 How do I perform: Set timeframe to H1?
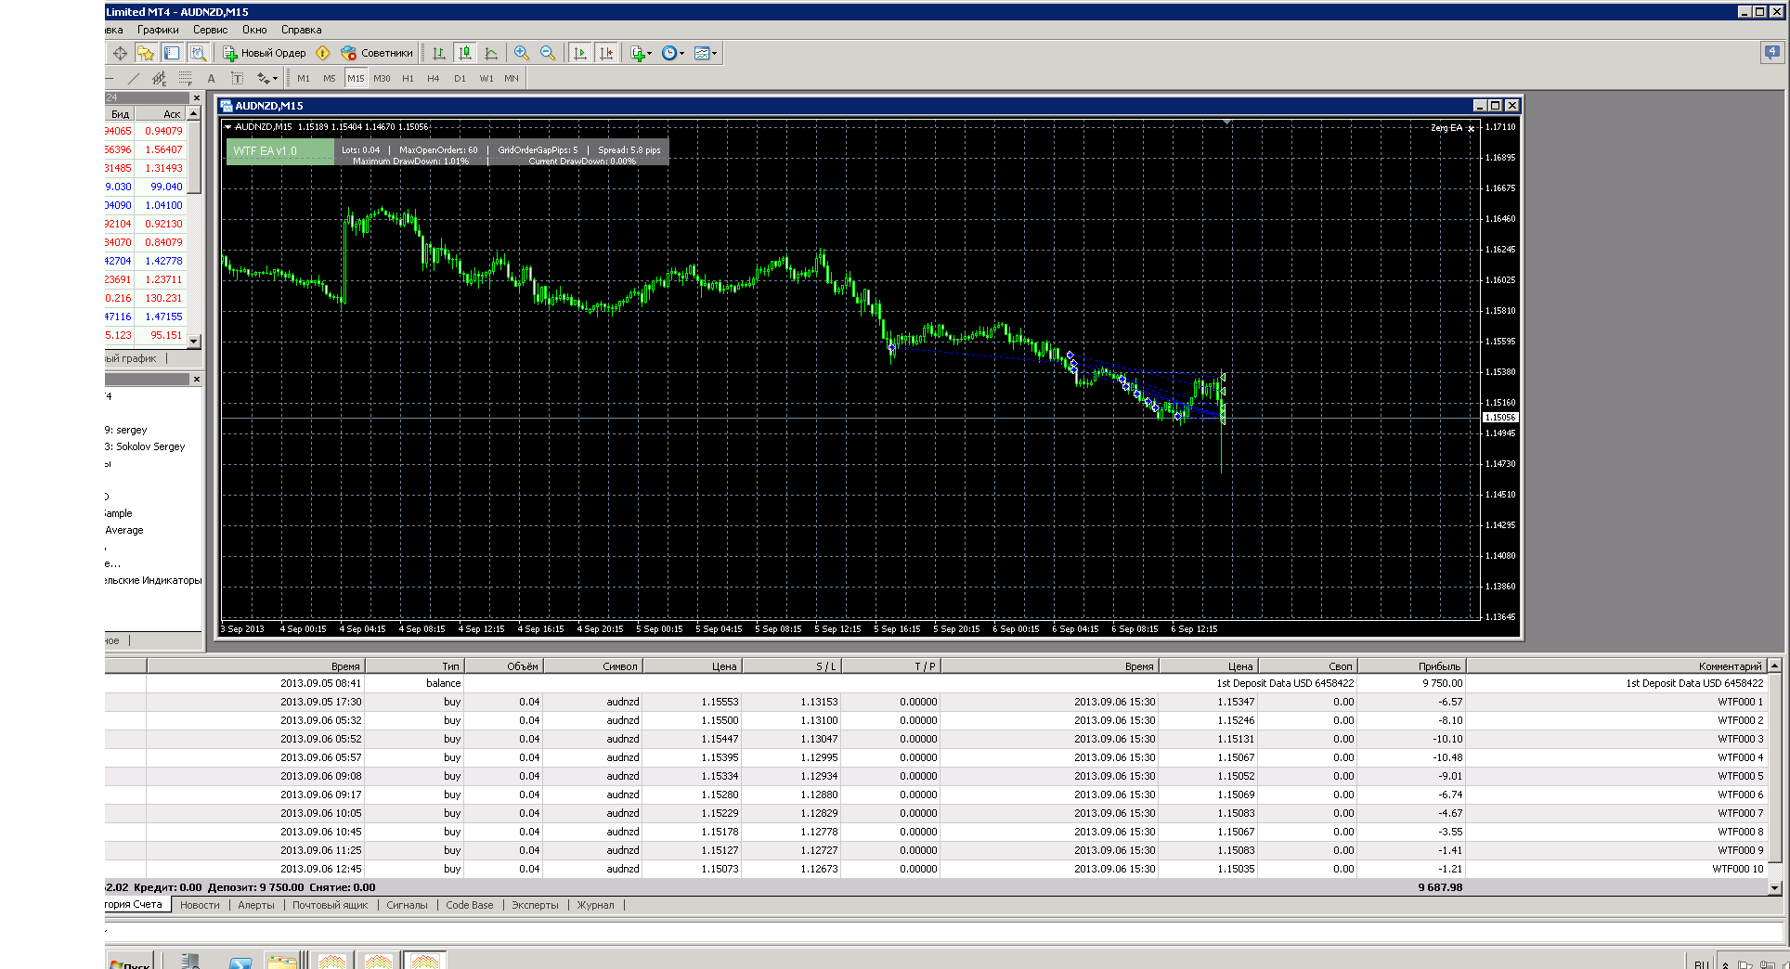pos(408,79)
